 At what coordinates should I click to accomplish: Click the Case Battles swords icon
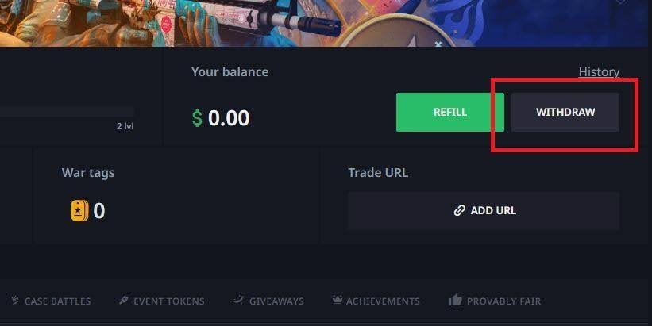15,300
